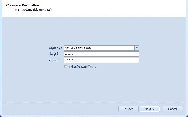Select the กลุ่มข้อมูล field label

tap(56, 48)
